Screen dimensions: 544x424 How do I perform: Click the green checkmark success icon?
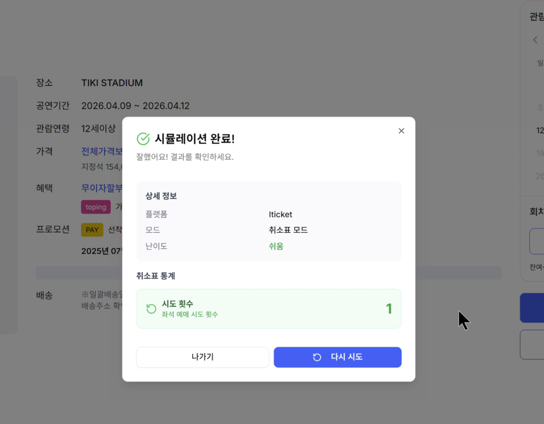[143, 139]
